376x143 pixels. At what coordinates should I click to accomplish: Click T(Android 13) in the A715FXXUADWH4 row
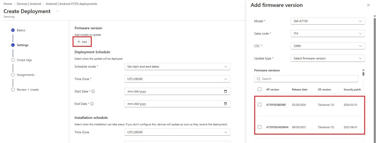tap(326, 127)
